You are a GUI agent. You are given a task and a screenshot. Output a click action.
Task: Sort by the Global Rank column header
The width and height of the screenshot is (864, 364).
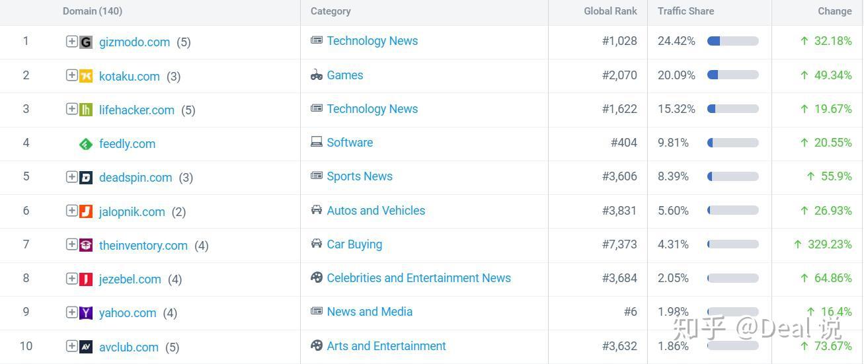(x=610, y=11)
